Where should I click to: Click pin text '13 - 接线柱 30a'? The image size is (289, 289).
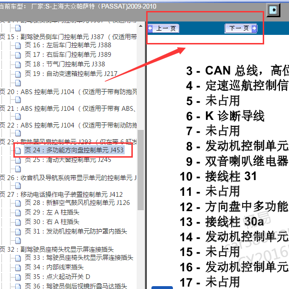tap(222, 222)
